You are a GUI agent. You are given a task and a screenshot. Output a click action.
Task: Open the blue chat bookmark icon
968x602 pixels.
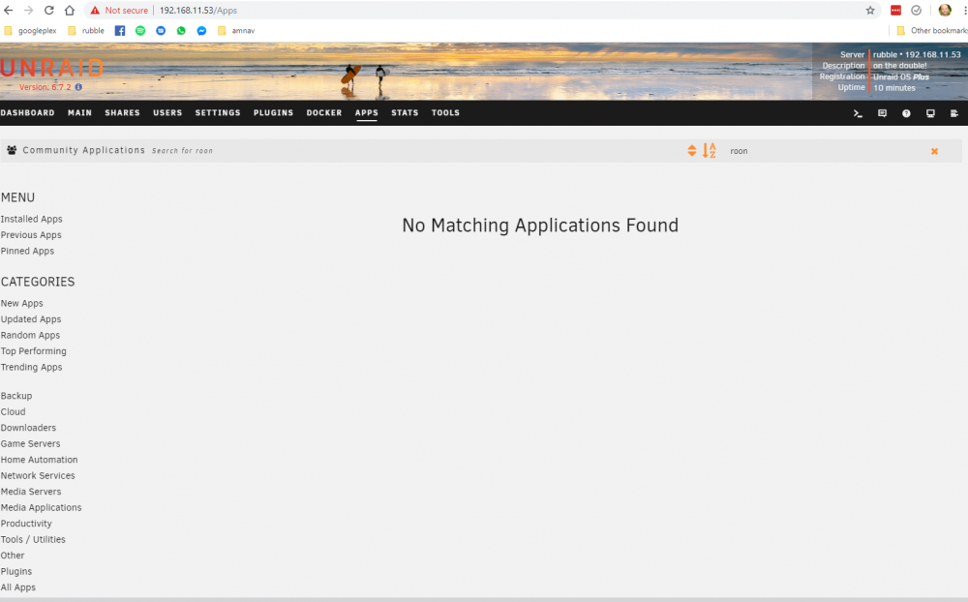pyautogui.click(x=161, y=31)
